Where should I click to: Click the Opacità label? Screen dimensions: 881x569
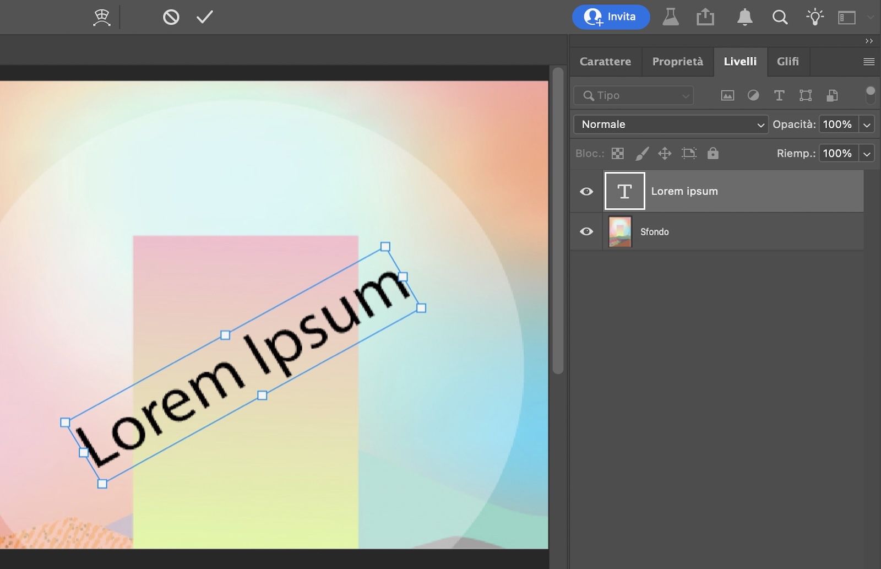coord(794,124)
